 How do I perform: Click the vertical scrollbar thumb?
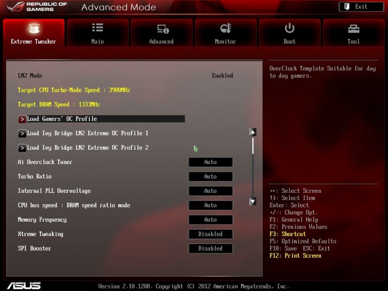253,146
